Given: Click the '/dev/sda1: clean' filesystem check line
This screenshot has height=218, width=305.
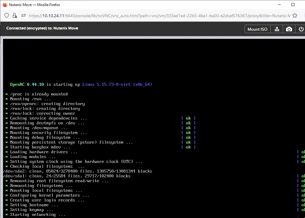Looking at the screenshot, I should pos(67,176).
